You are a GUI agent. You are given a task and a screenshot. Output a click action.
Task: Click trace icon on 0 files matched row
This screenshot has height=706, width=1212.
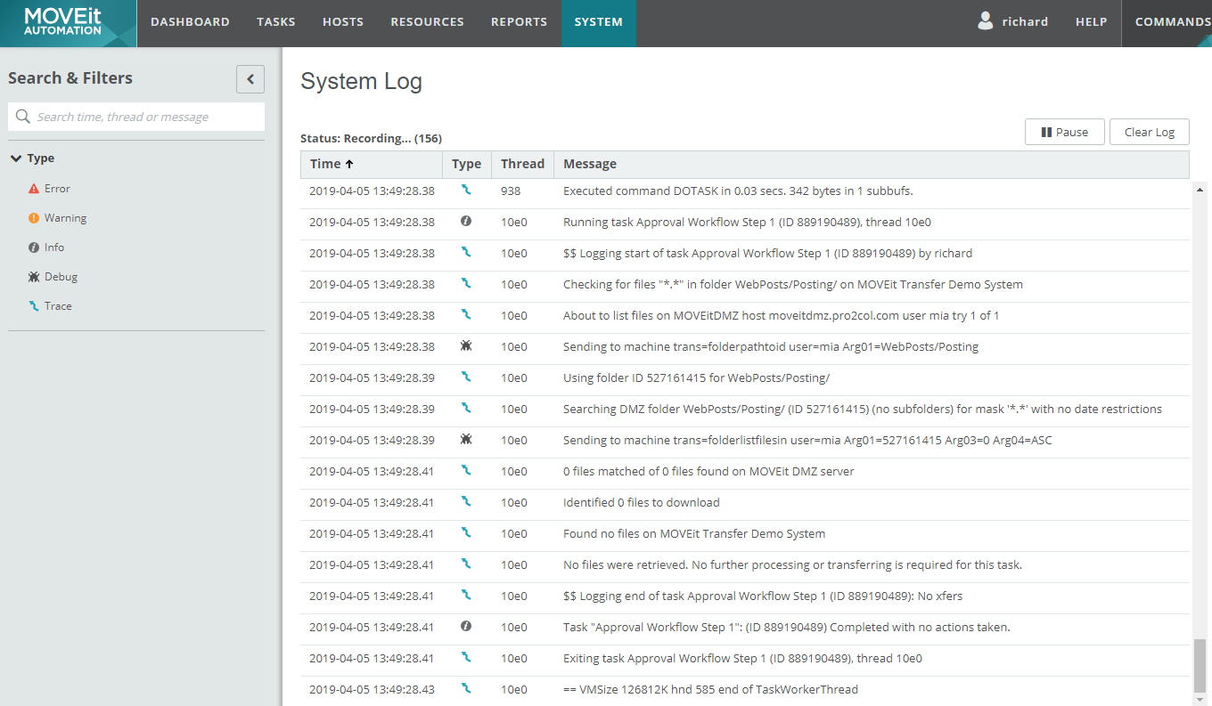click(x=465, y=470)
